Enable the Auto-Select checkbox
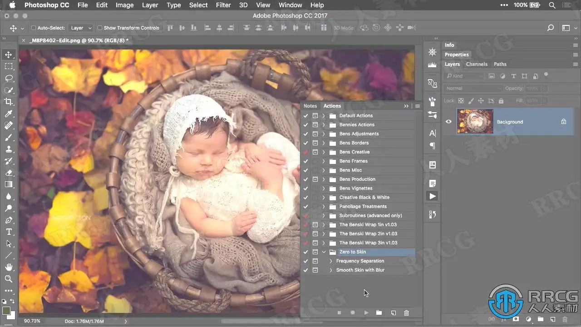 pyautogui.click(x=34, y=28)
